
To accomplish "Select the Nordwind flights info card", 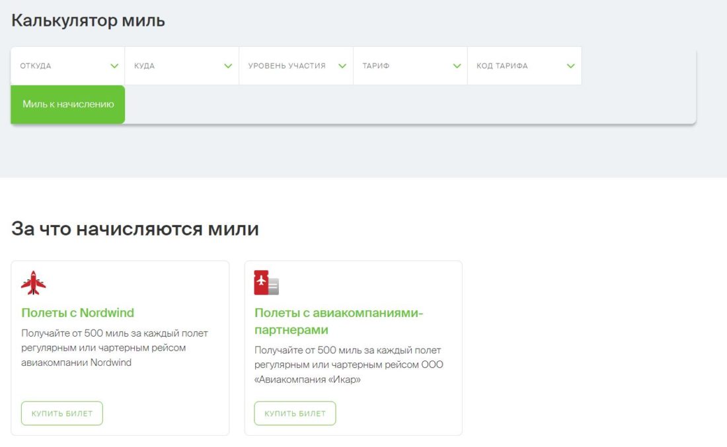I will click(120, 348).
